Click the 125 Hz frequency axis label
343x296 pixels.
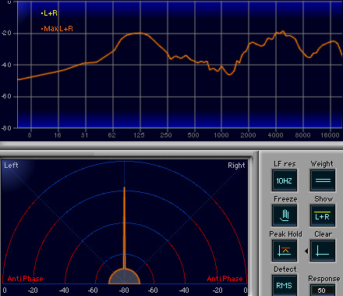[x=139, y=135]
